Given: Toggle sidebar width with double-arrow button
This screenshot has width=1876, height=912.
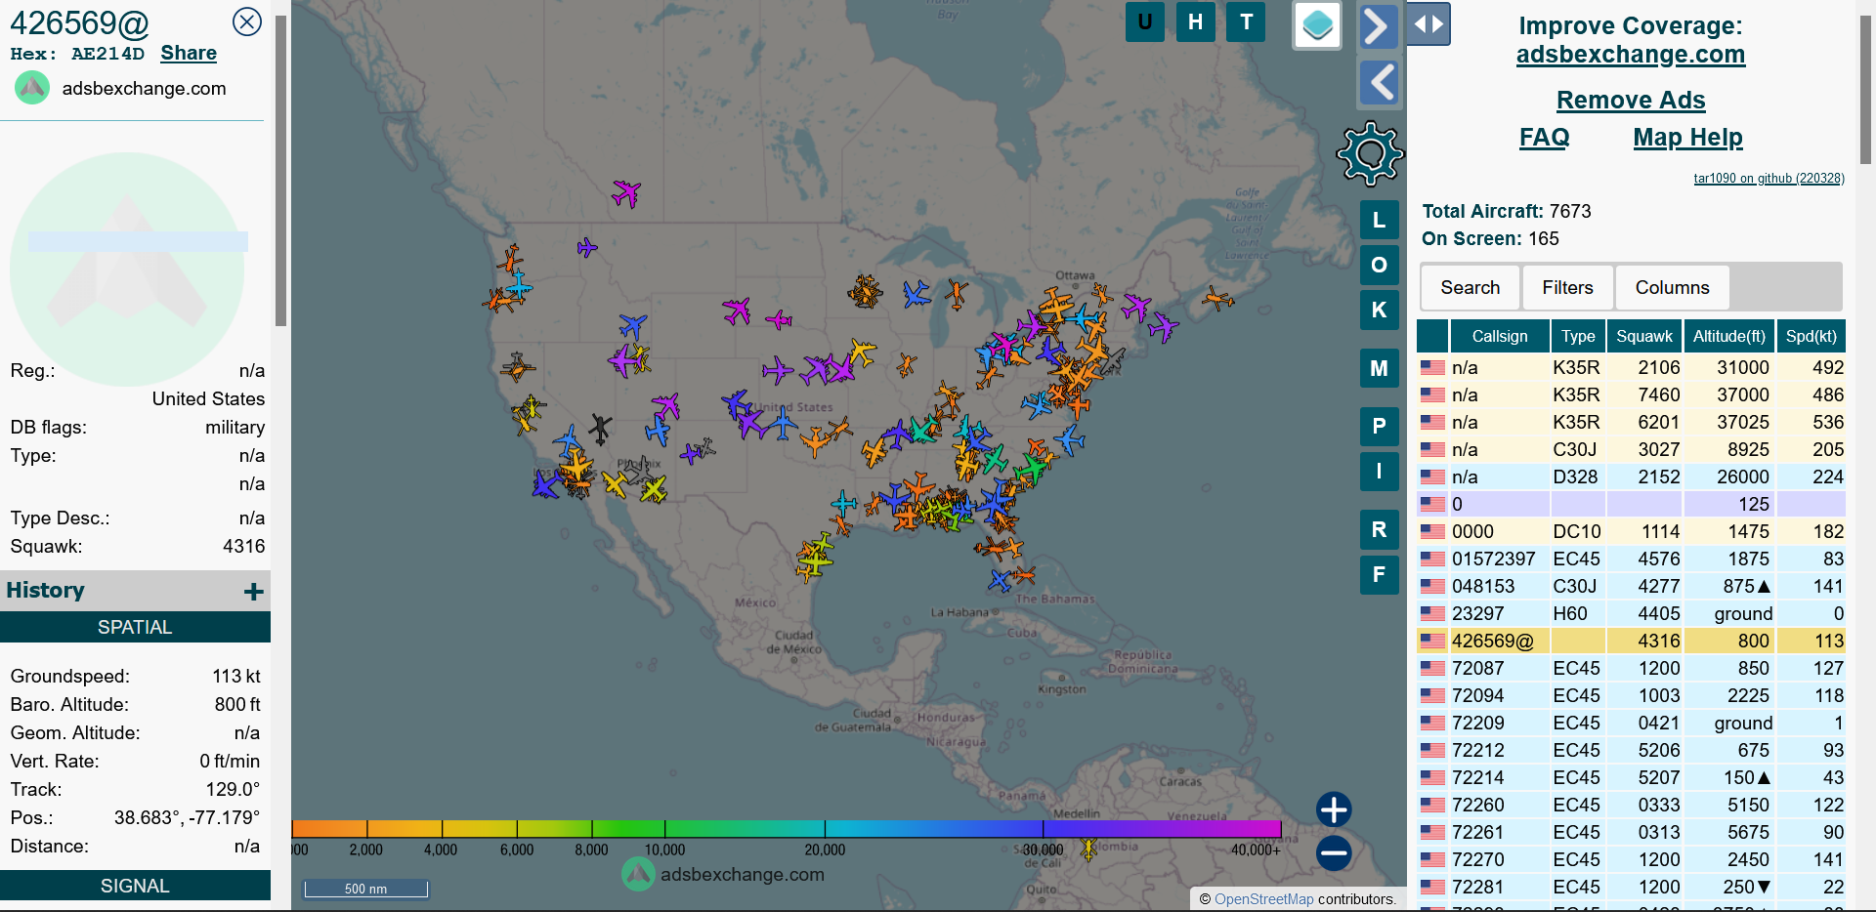Looking at the screenshot, I should 1428,24.
